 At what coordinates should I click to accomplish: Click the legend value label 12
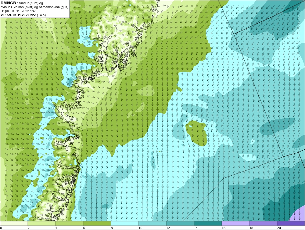[168, 228]
